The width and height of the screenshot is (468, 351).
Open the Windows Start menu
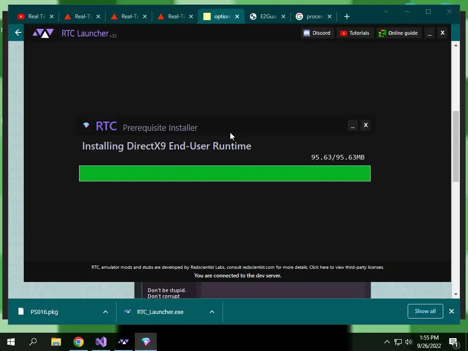click(11, 342)
